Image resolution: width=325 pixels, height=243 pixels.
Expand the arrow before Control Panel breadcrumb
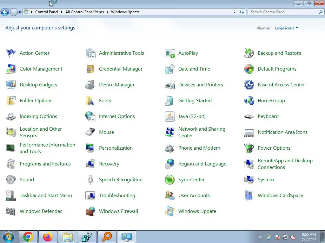click(x=32, y=12)
